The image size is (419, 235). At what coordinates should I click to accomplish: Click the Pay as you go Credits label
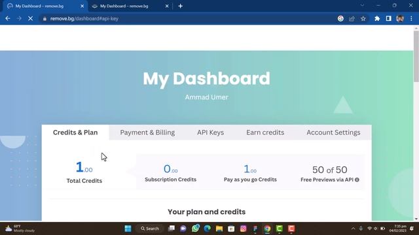pyautogui.click(x=250, y=180)
